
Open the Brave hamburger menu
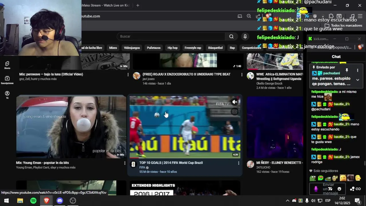[x=360, y=16]
